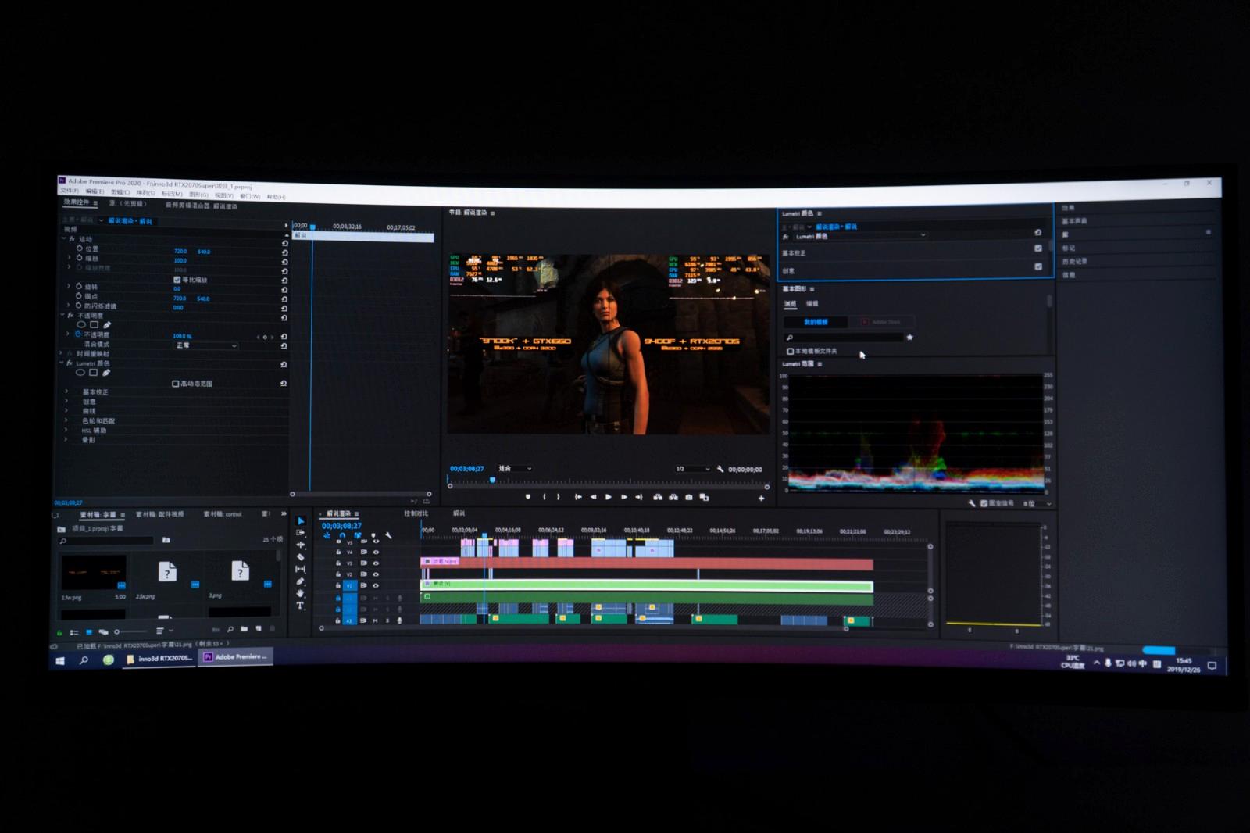Click Step Forward one frame button

[x=624, y=497]
